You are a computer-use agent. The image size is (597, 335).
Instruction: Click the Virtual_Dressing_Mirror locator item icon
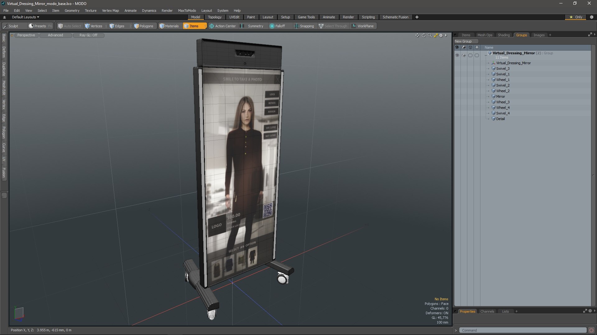[493, 63]
